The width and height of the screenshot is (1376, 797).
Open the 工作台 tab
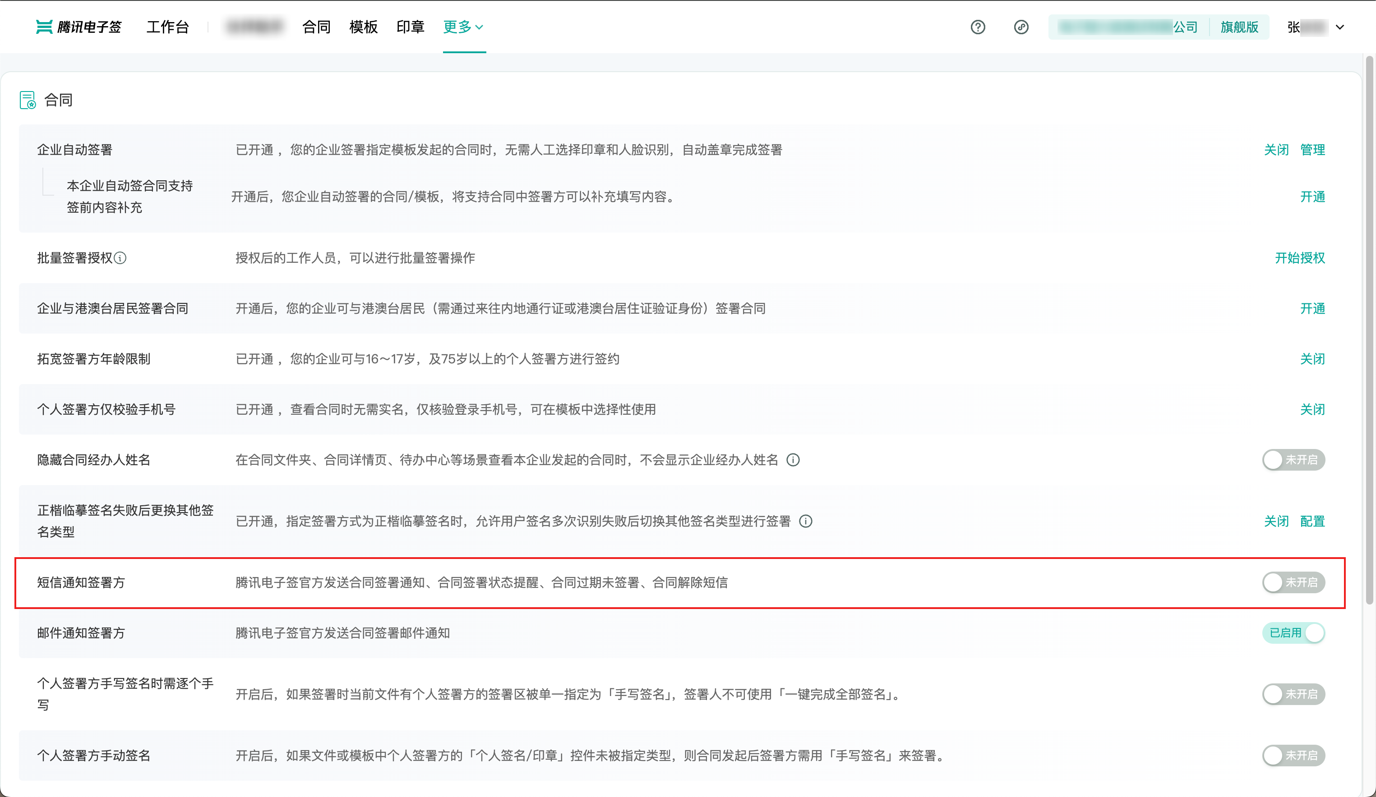(x=168, y=27)
